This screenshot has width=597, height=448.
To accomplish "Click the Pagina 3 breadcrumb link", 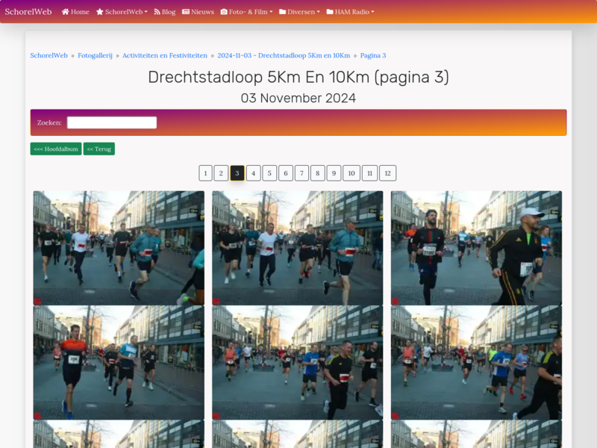I will click(x=373, y=55).
